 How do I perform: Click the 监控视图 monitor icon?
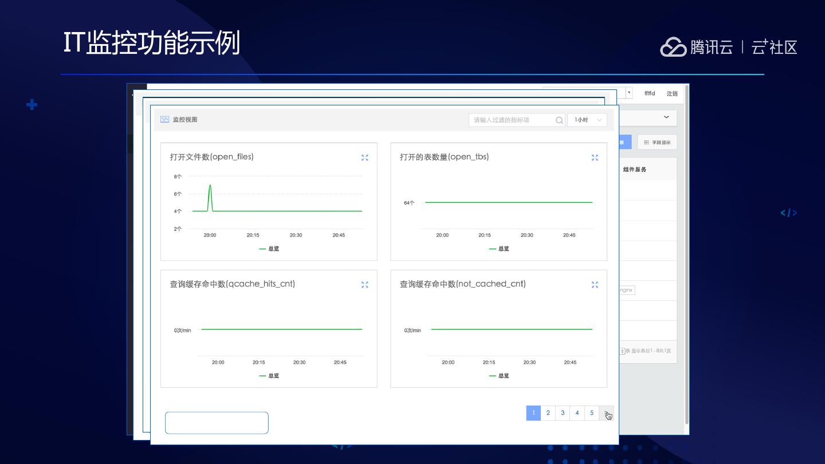click(165, 120)
